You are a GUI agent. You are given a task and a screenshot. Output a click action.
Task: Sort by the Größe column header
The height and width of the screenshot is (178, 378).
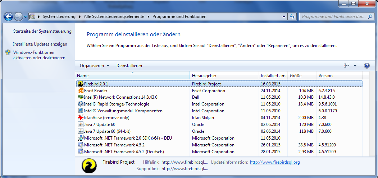click(x=302, y=75)
